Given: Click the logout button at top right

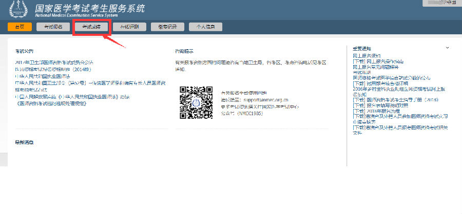Looking at the screenshot, I should tap(441, 3).
